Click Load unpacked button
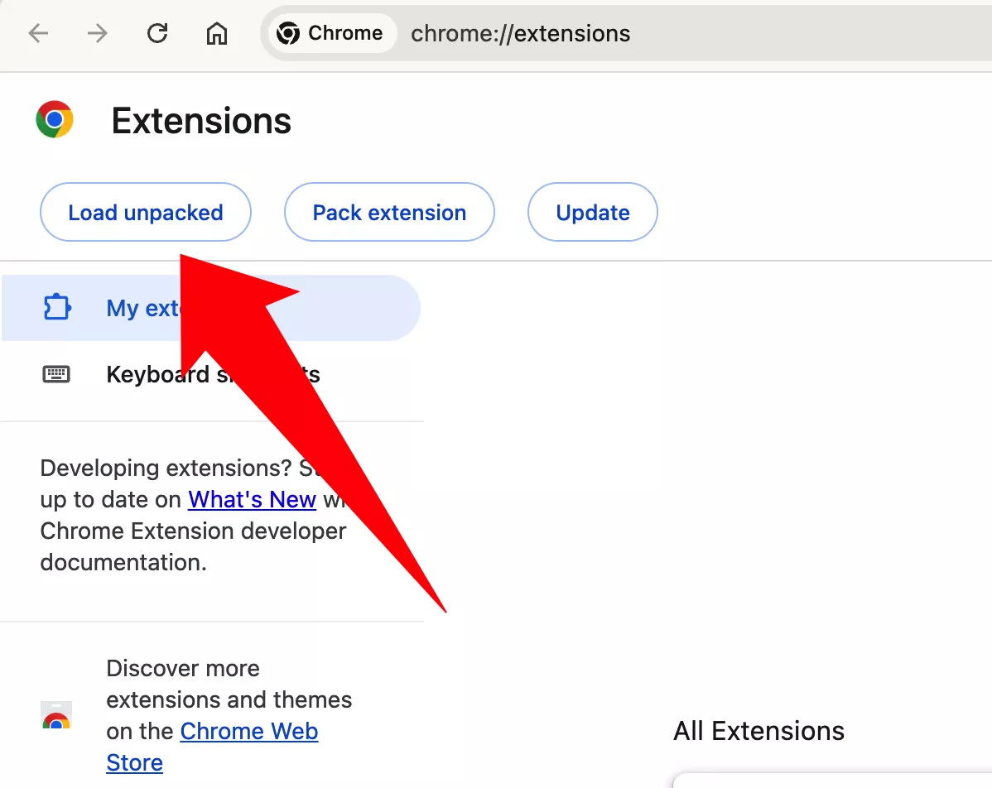Viewport: 992px width, 788px height. [x=146, y=212]
